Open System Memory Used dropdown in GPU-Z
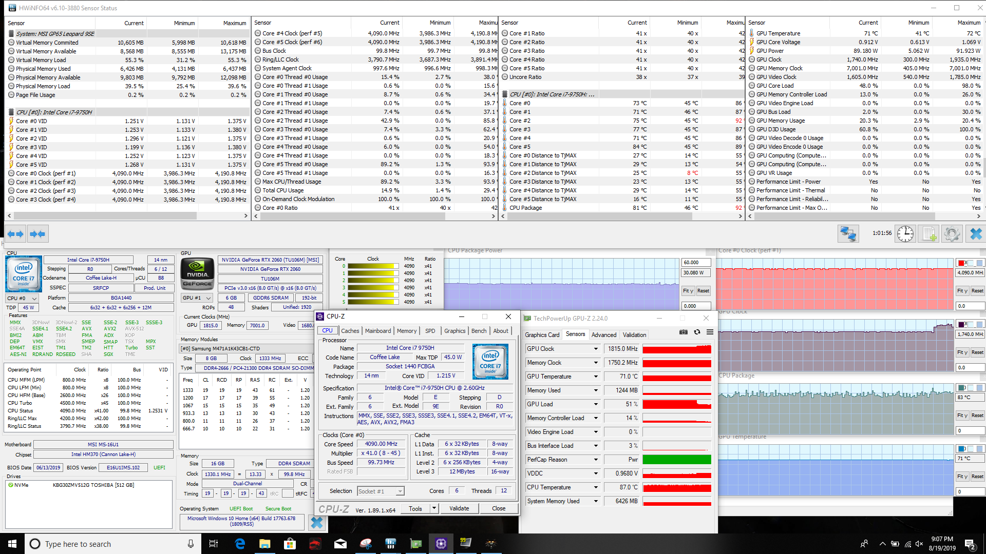986x554 pixels. 596,501
